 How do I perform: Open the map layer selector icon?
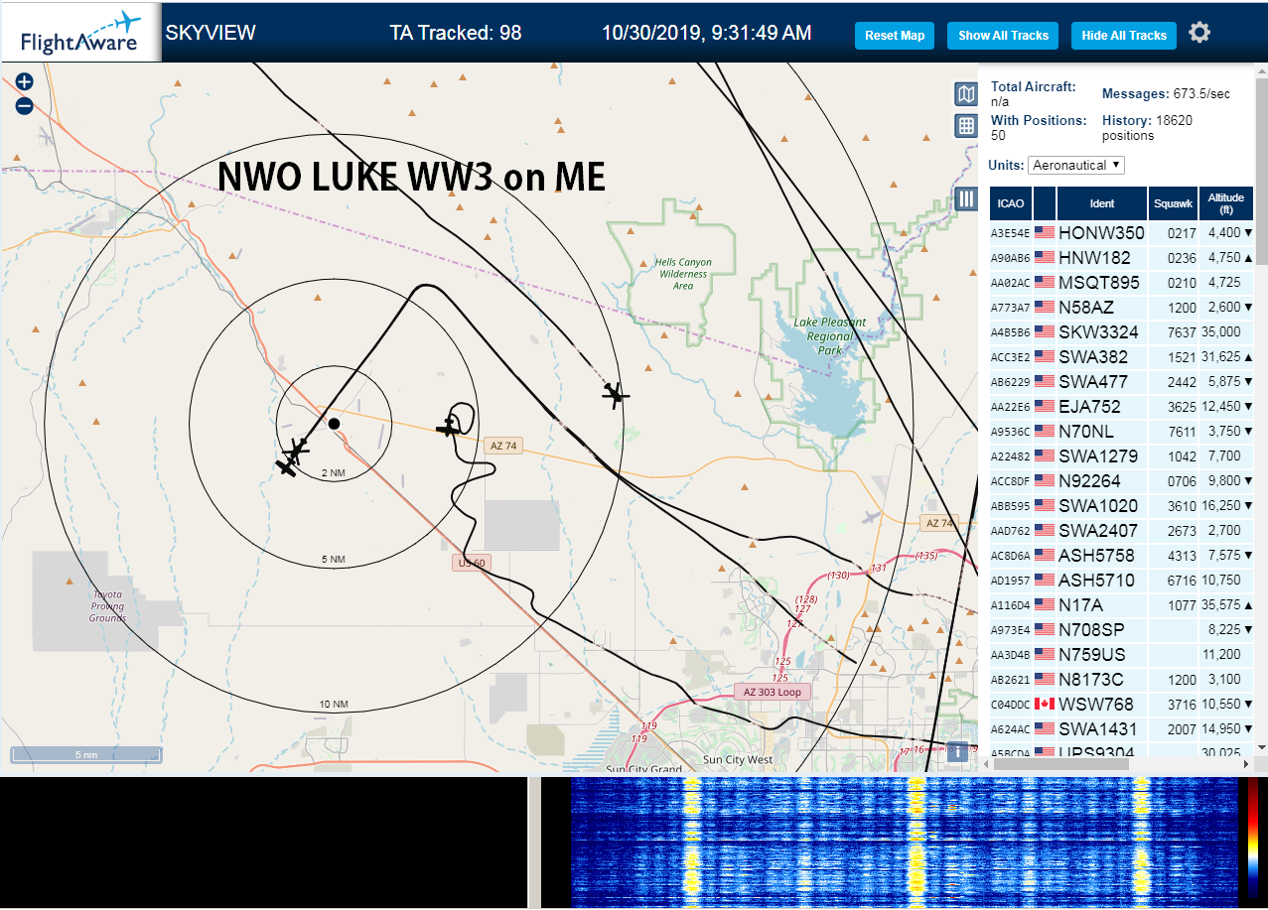pos(966,94)
